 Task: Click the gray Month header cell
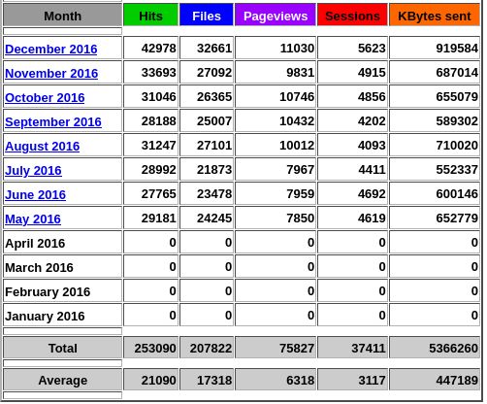point(62,15)
